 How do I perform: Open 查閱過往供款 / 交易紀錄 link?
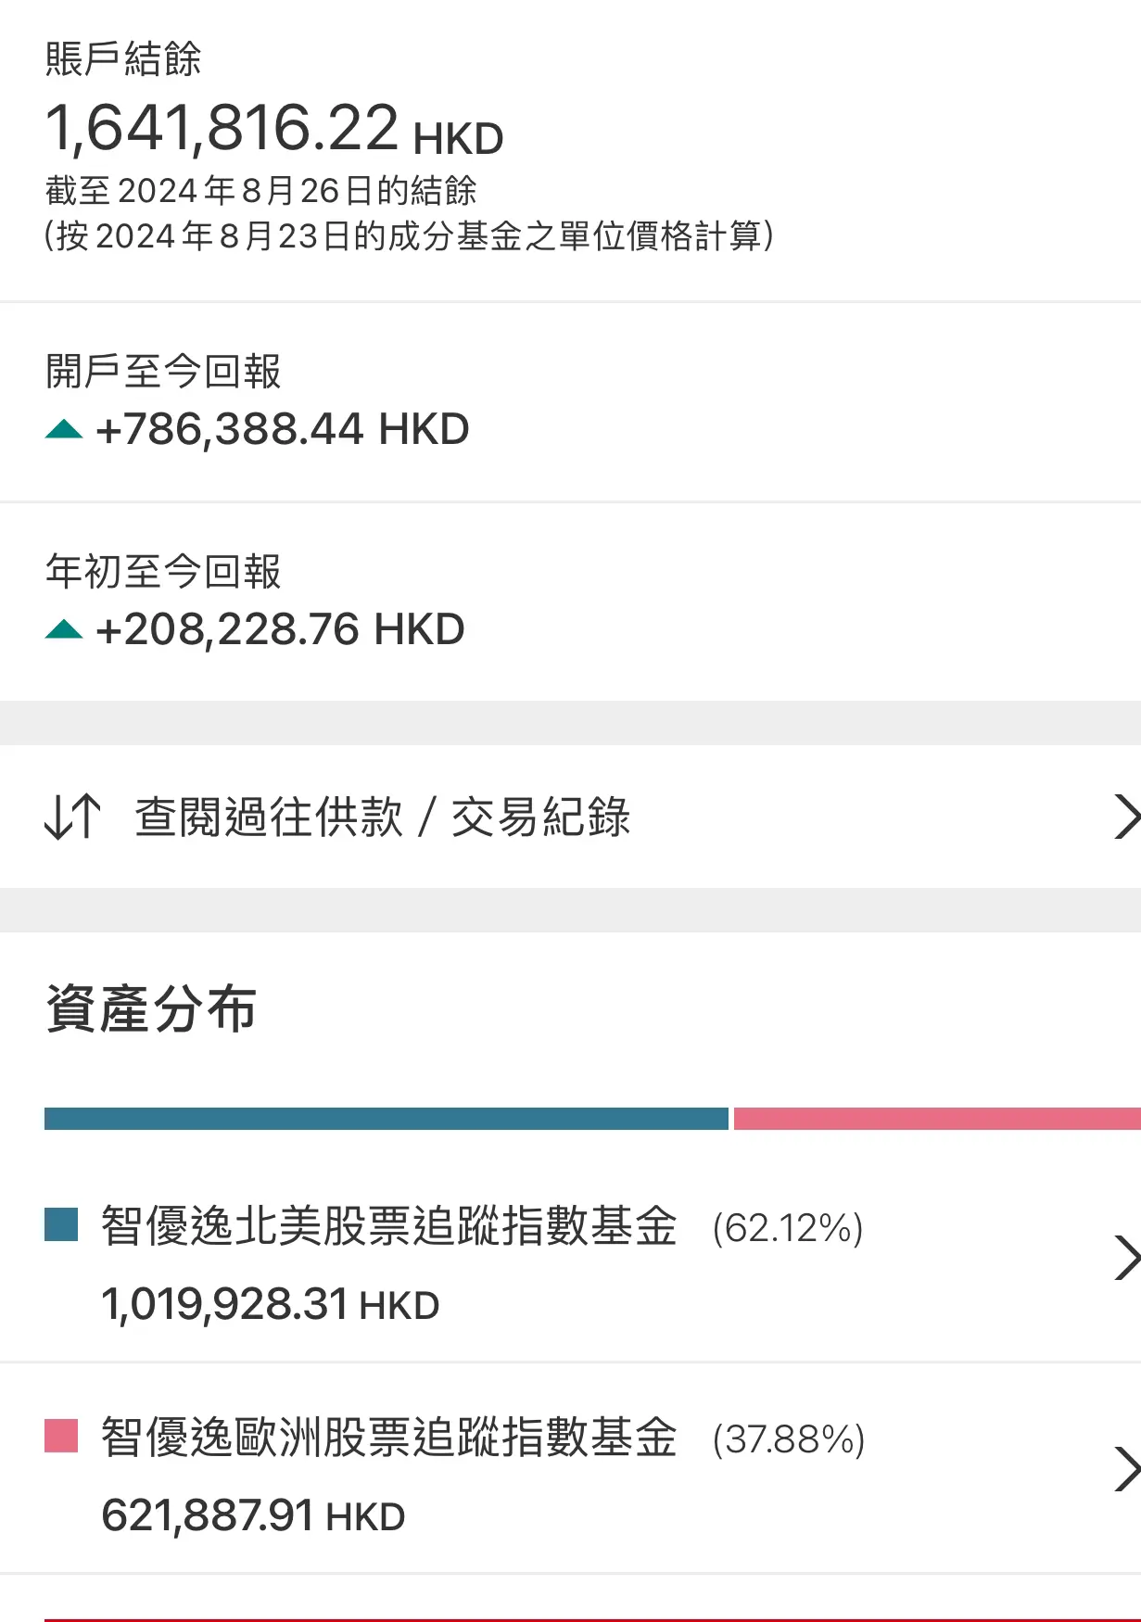coord(383,817)
